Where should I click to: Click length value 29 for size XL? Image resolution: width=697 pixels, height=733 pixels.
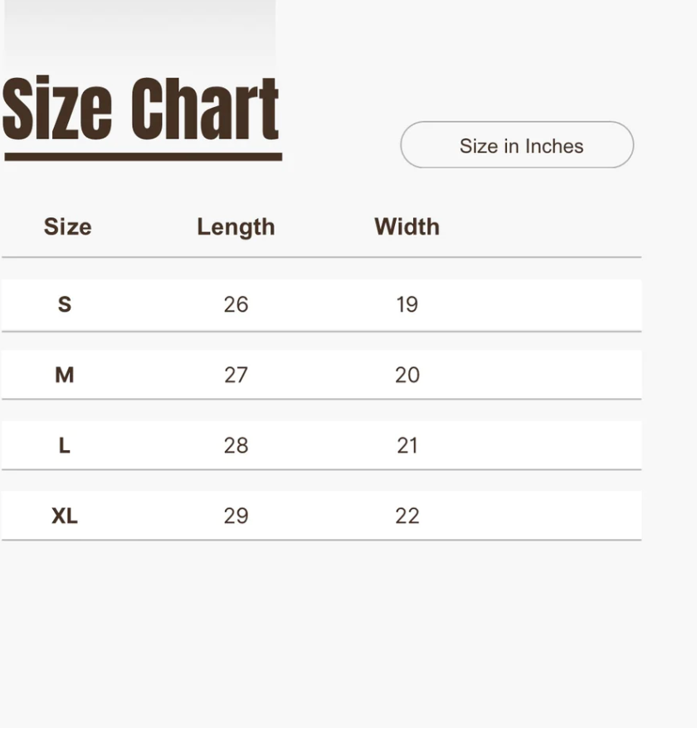[236, 516]
